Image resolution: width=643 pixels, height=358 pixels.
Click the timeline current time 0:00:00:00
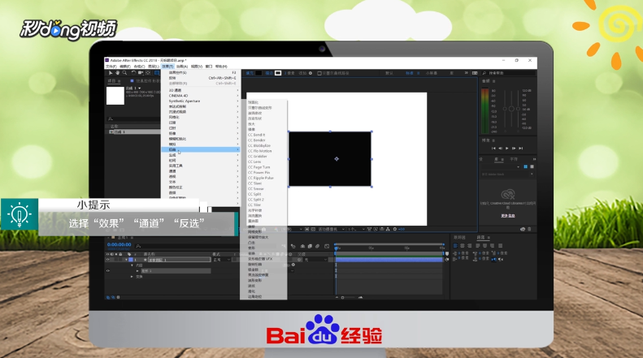point(119,244)
